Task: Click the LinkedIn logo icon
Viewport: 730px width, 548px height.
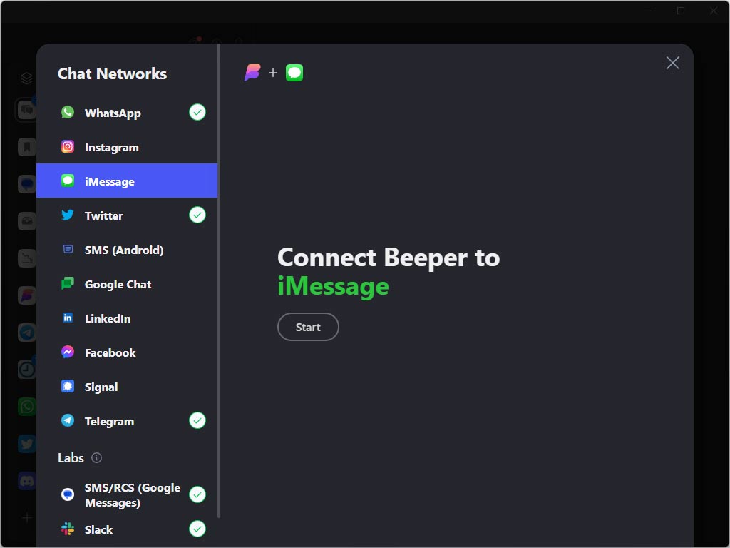Action: coord(68,318)
